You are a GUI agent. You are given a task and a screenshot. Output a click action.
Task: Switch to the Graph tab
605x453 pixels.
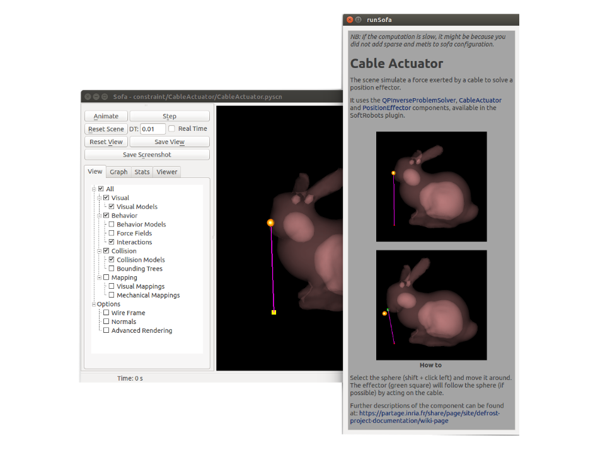coord(118,172)
